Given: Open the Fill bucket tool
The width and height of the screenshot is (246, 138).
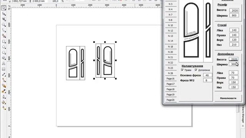Looking at the screenshot, I should point(3,102).
